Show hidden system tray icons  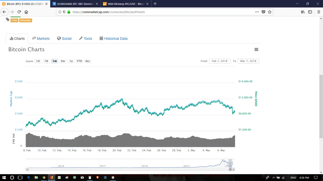pos(274,177)
